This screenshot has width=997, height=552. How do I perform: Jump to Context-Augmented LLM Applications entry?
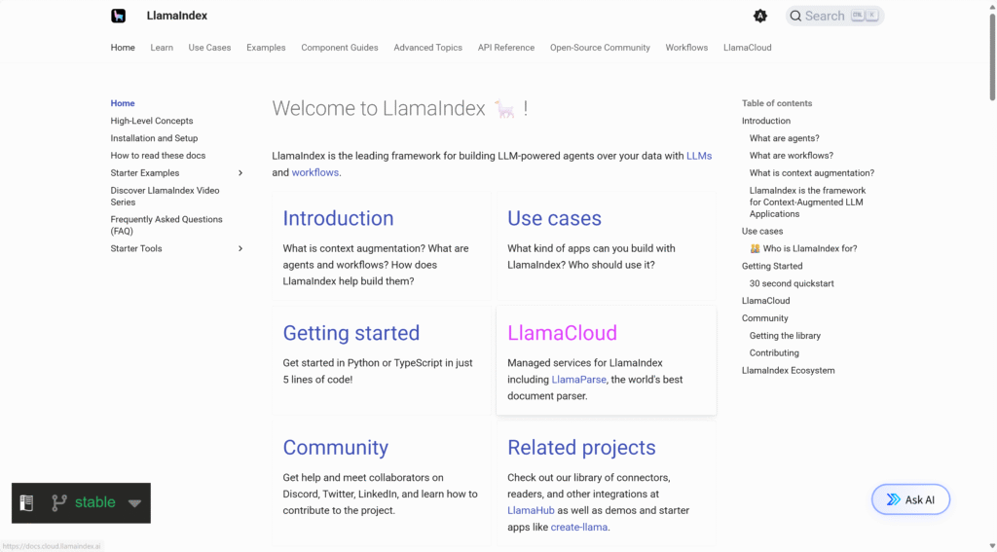(x=807, y=202)
